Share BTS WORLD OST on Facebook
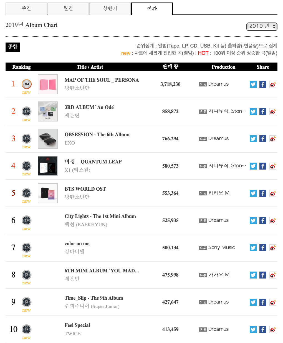 click(263, 193)
